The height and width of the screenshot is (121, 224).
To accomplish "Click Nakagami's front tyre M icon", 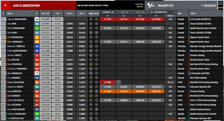I will 91,19.
